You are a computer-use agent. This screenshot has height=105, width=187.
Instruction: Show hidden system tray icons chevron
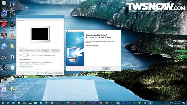click(x=163, y=103)
